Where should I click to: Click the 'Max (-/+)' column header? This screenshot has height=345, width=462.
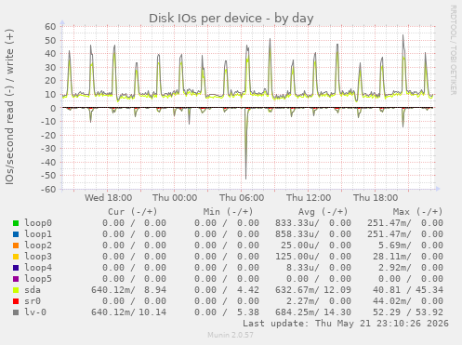tap(418, 212)
